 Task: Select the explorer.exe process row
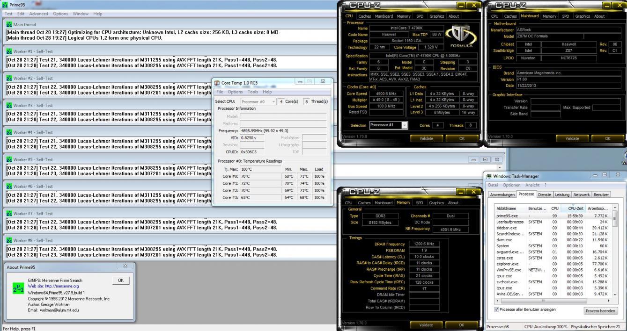click(553, 264)
